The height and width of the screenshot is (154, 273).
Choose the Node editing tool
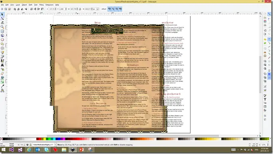pyautogui.click(x=2, y=18)
